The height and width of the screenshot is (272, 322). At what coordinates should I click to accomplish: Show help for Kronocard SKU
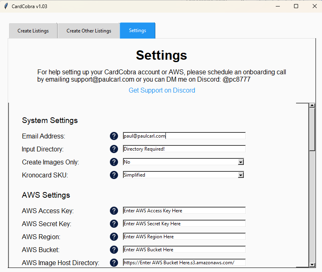tap(114, 175)
